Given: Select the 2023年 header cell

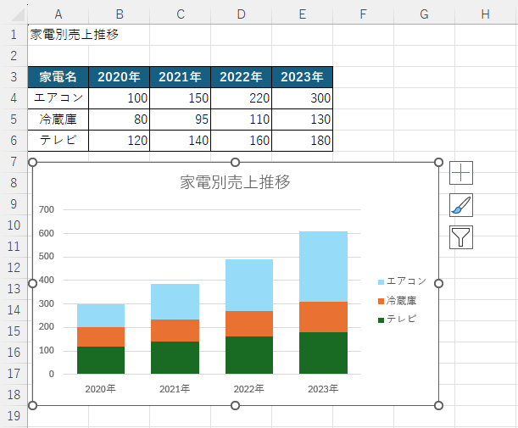Looking at the screenshot, I should pyautogui.click(x=302, y=77).
